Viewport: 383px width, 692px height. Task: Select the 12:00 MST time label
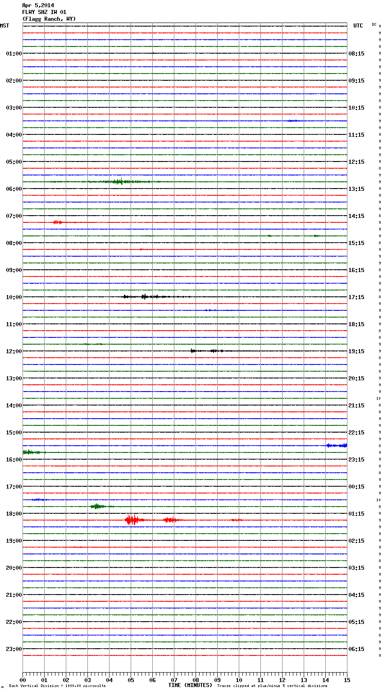pos(14,351)
